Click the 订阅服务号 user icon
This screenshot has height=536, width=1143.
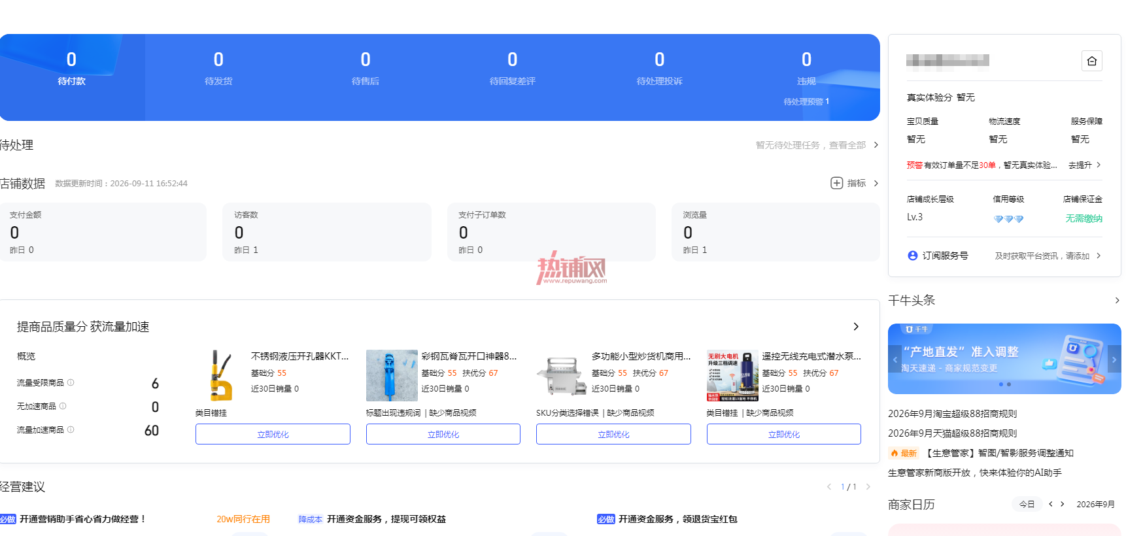912,256
